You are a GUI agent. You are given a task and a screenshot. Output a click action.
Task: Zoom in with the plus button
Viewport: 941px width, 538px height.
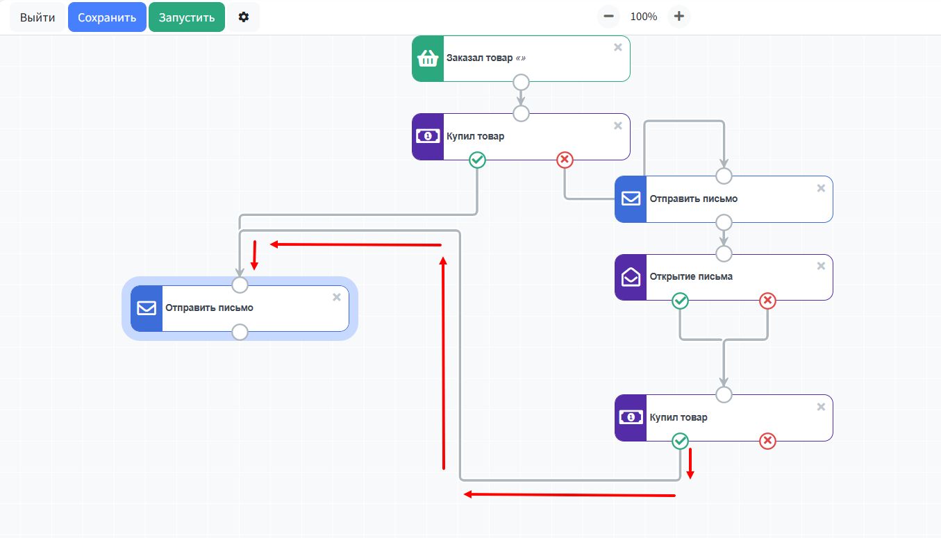[x=679, y=16]
